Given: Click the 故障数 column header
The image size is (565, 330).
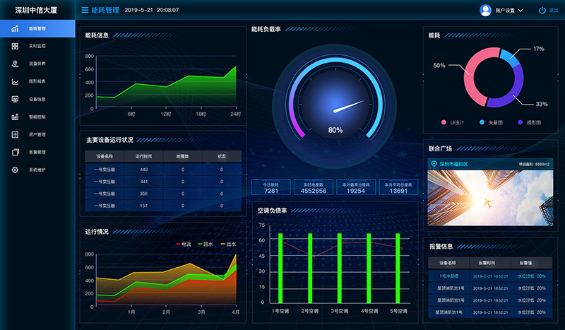Looking at the screenshot, I should click(x=182, y=157).
